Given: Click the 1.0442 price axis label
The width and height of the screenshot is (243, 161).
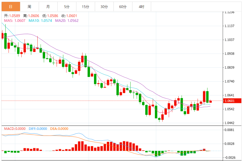Looking at the screenshot, I should click(230, 123).
